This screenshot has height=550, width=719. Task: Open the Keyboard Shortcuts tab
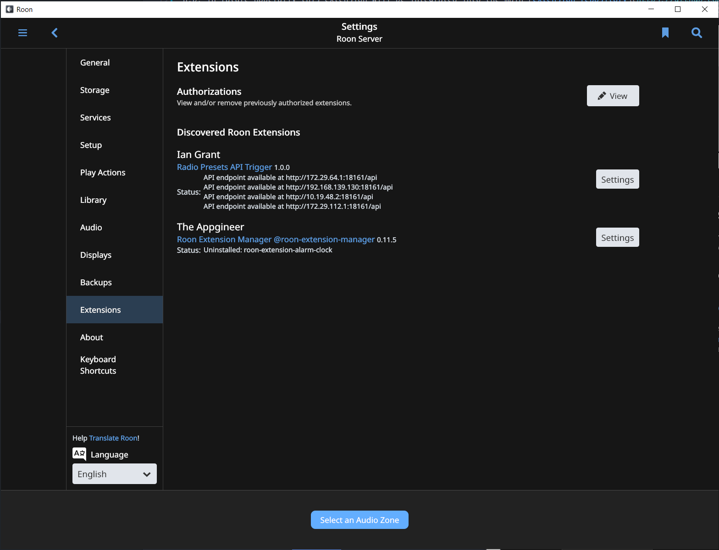[x=115, y=365]
